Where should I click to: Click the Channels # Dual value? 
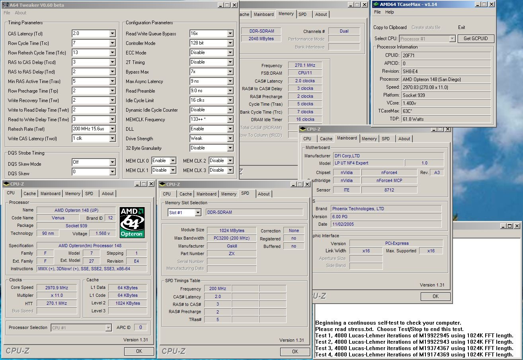tap(344, 31)
